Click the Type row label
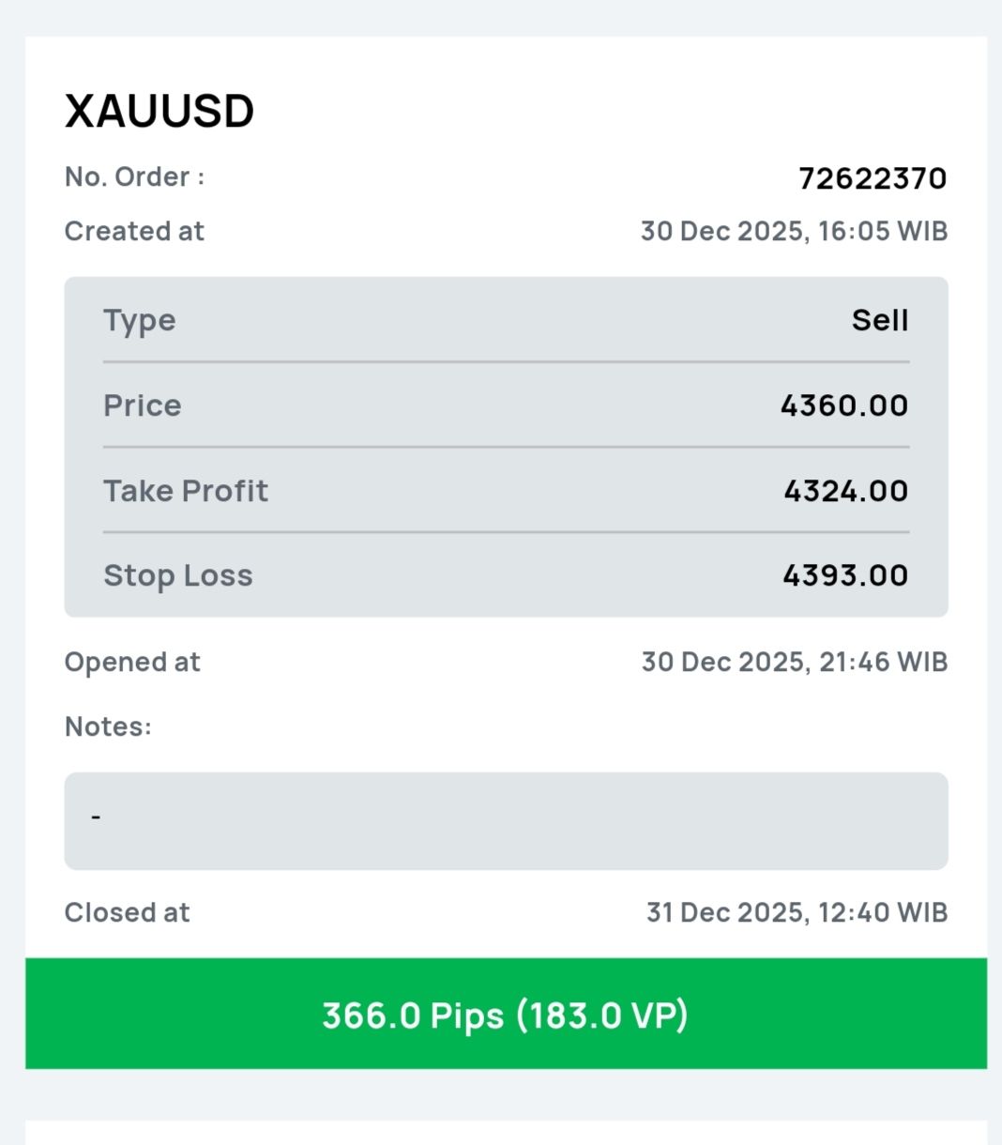 (140, 320)
